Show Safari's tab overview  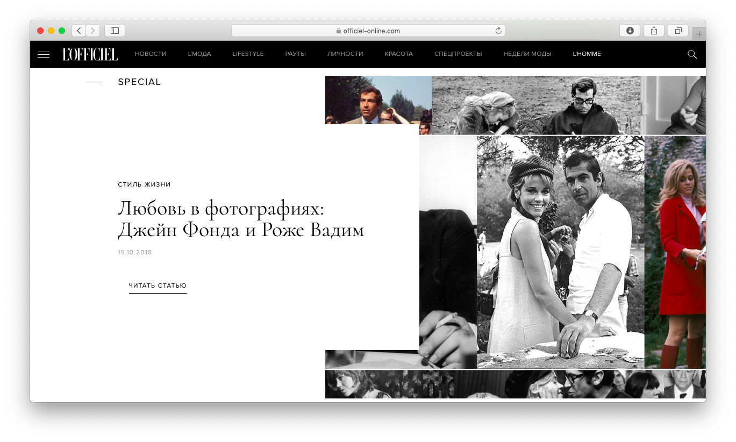coord(678,31)
